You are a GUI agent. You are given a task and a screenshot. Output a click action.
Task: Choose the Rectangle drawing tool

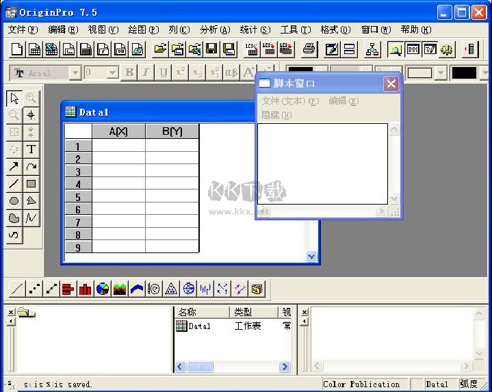click(x=31, y=183)
